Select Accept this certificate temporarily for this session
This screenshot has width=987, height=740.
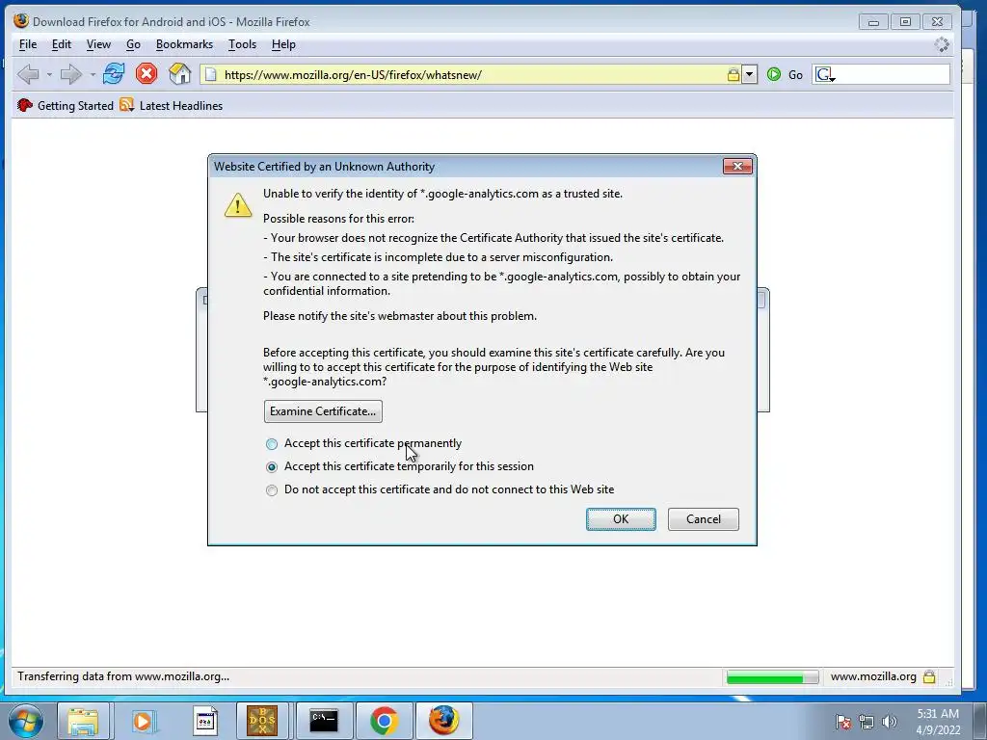pos(271,467)
